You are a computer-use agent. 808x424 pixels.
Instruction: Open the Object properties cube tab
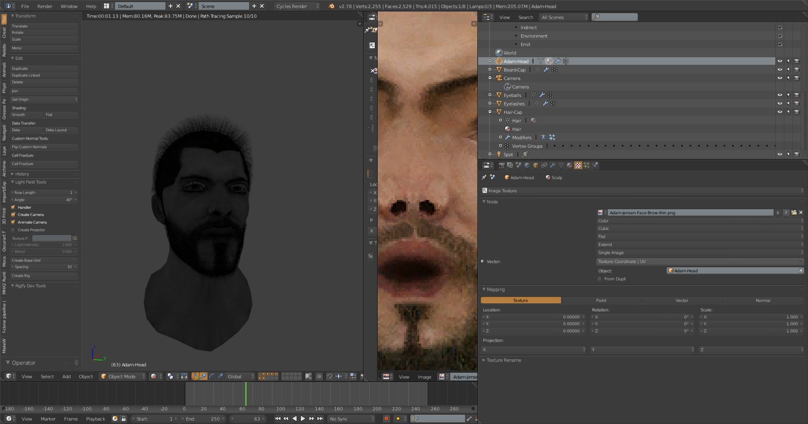pos(536,165)
